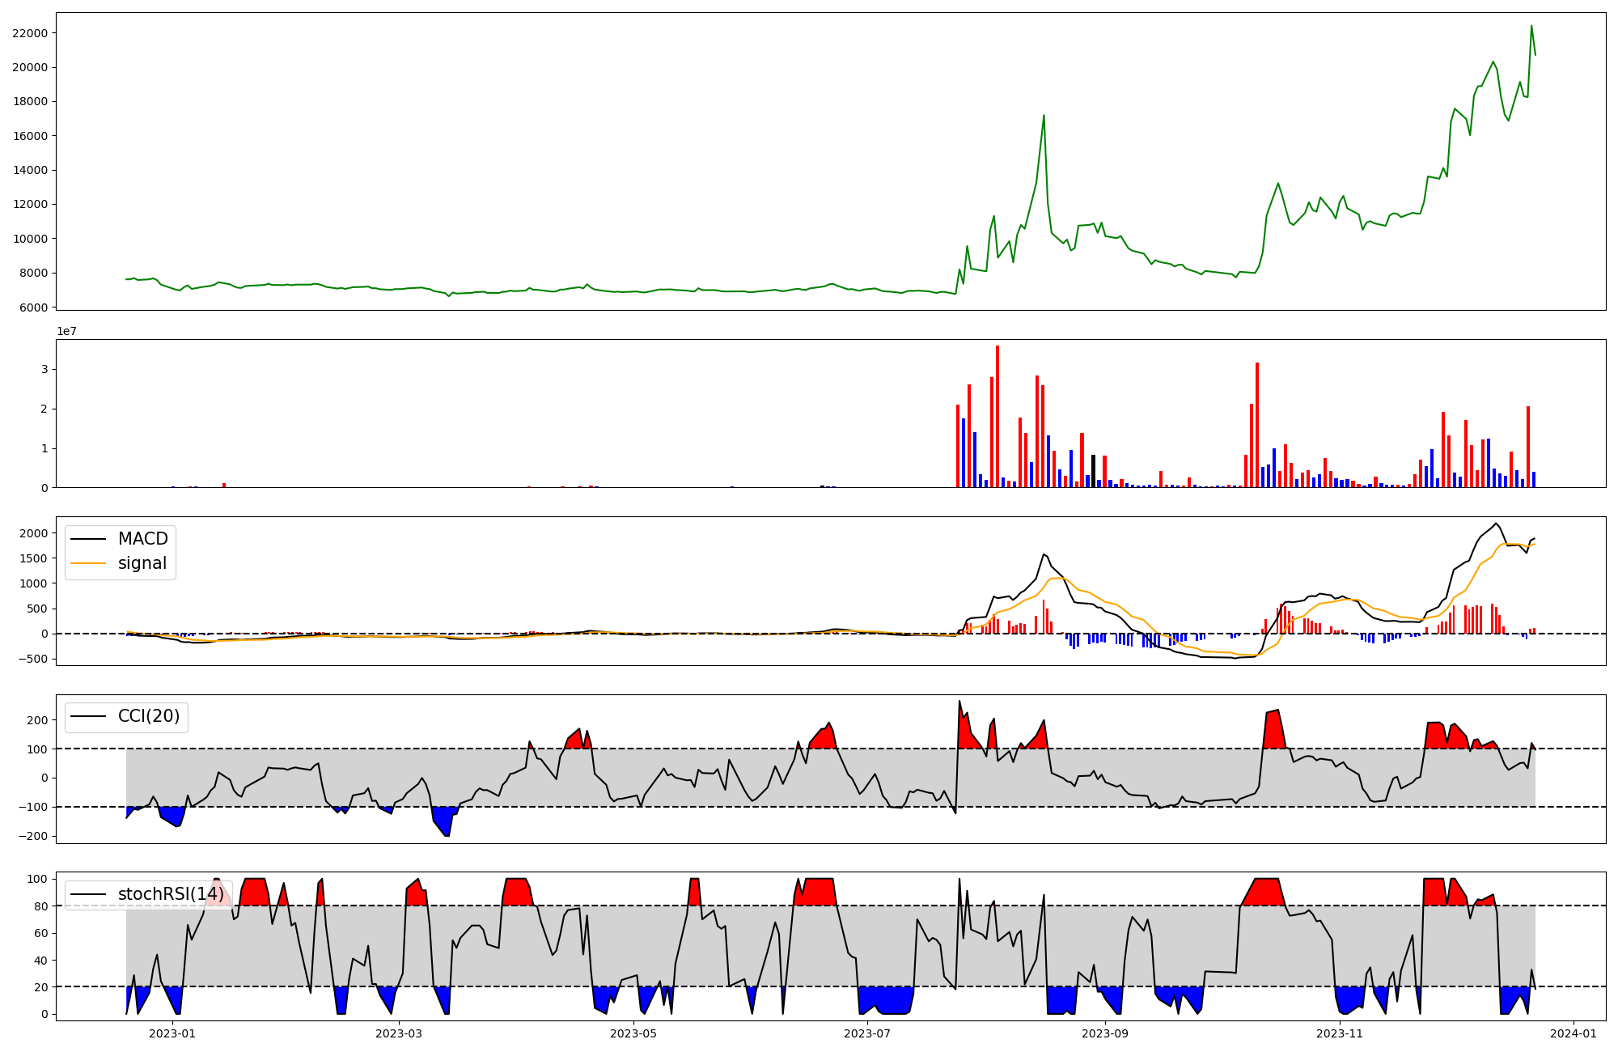This screenshot has width=1618, height=1052.
Task: Click the 1e7 volume scale label
Action: 66,331
